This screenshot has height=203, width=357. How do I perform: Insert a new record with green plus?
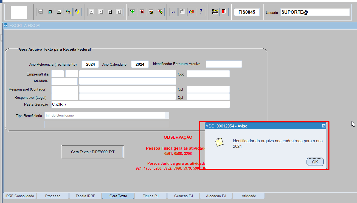pos(133,12)
